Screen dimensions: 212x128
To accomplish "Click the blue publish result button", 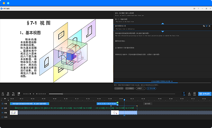I will (x=205, y=94).
